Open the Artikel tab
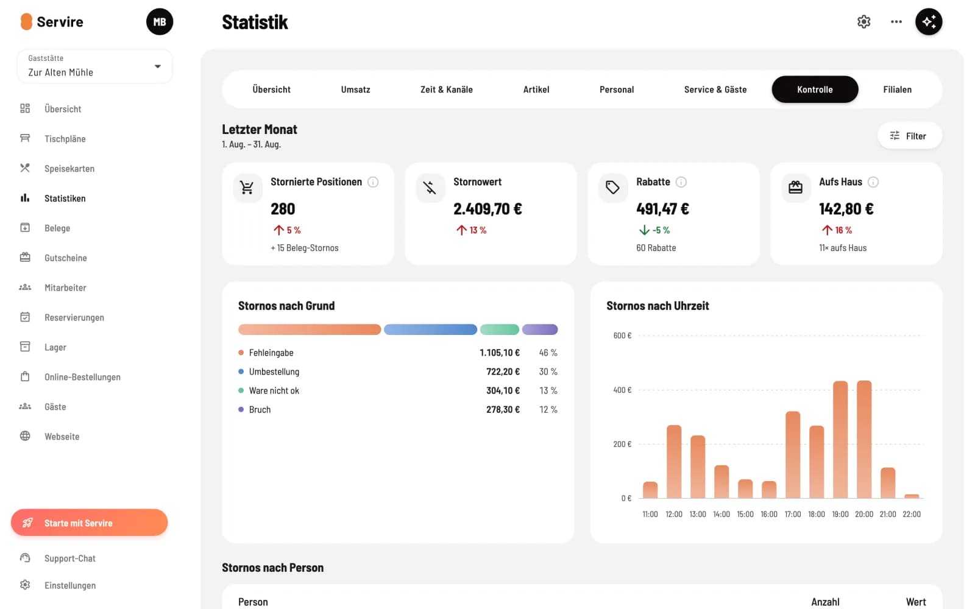This screenshot has height=609, width=975. pyautogui.click(x=536, y=90)
